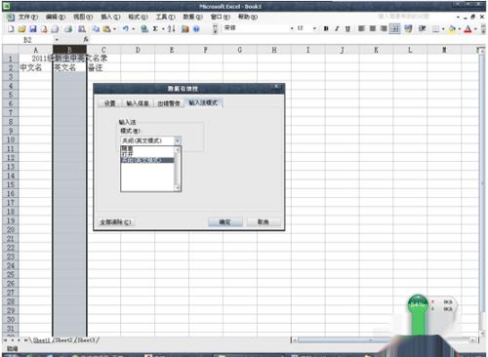Click the 确定 button in dialog
This screenshot has height=357, width=488.
click(x=225, y=222)
